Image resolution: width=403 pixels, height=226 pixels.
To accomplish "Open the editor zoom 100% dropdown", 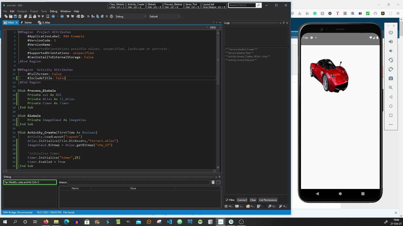I will [216, 28].
